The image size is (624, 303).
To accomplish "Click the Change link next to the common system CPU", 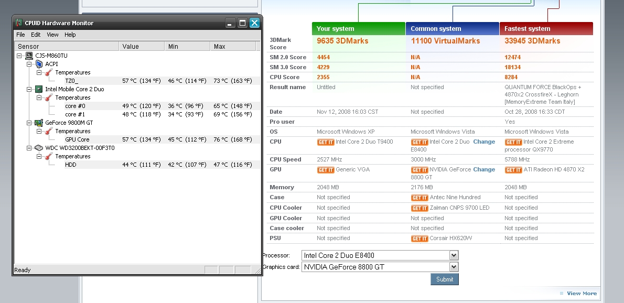I will 484,142.
